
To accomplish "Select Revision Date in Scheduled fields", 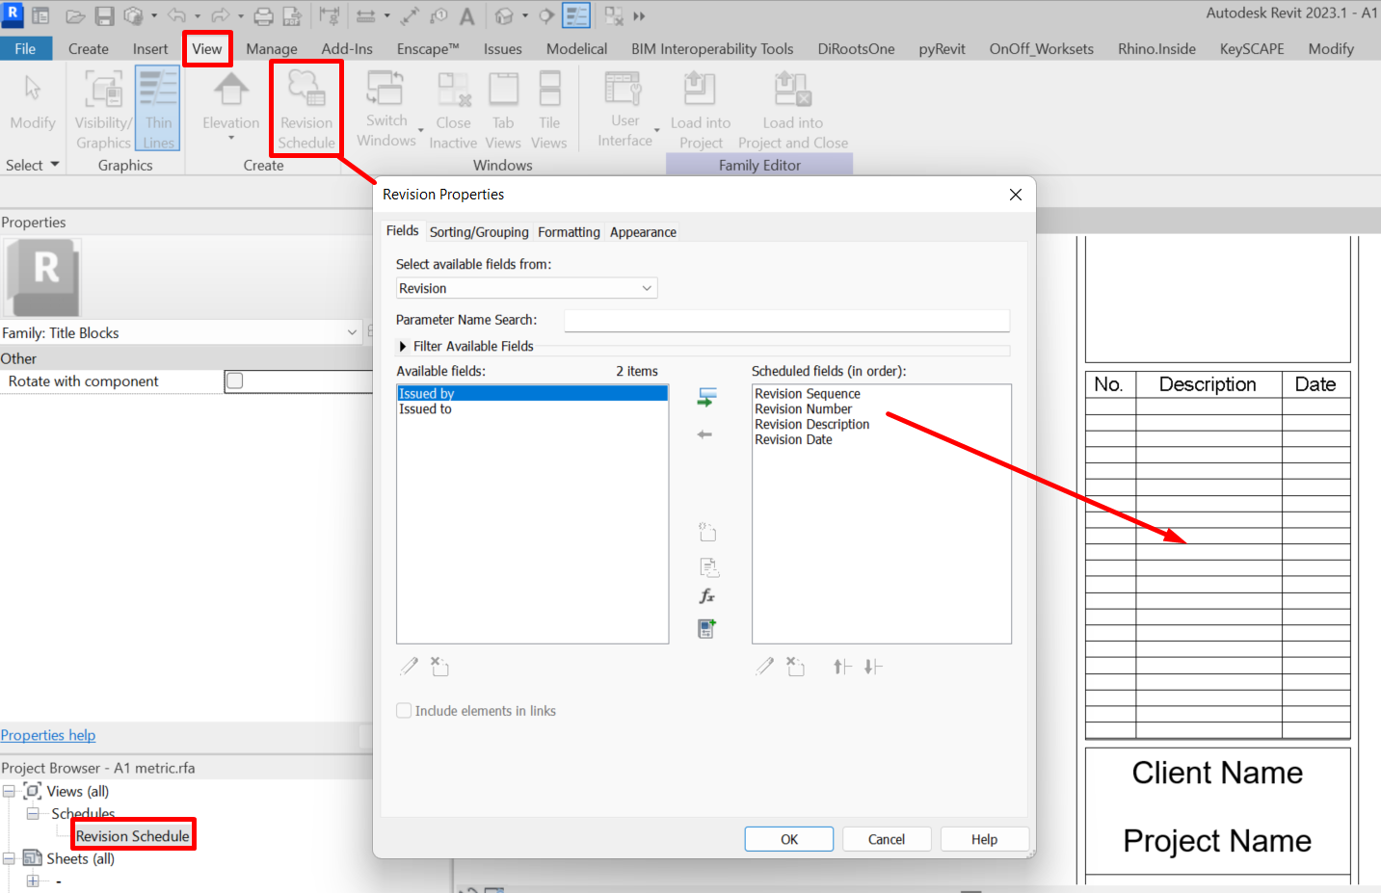I will 793,440.
